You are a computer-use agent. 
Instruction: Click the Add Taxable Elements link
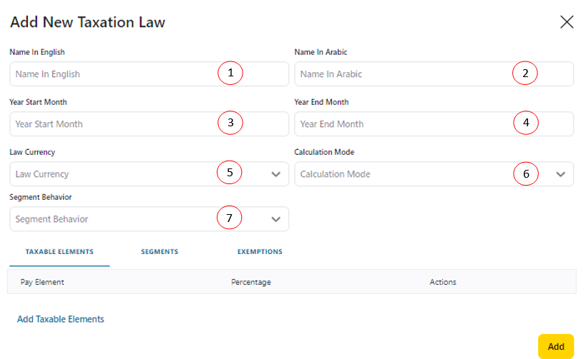point(61,319)
